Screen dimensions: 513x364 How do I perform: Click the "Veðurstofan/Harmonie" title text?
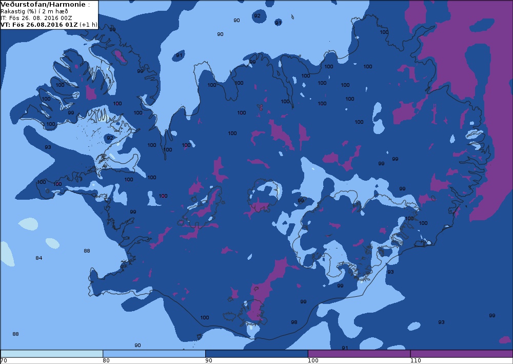point(43,4)
